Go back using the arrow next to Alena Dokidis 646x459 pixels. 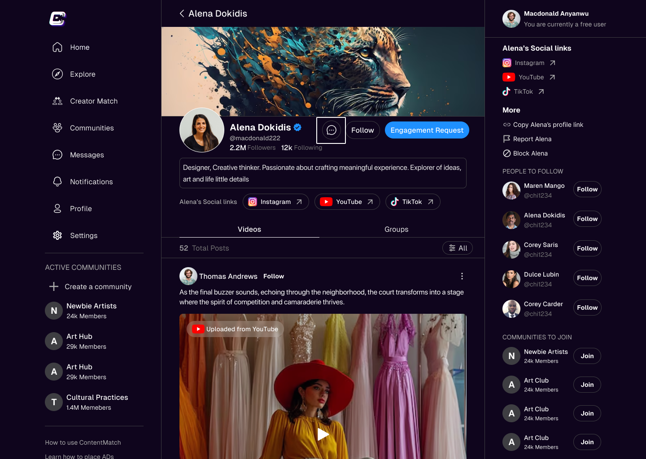[x=182, y=13]
